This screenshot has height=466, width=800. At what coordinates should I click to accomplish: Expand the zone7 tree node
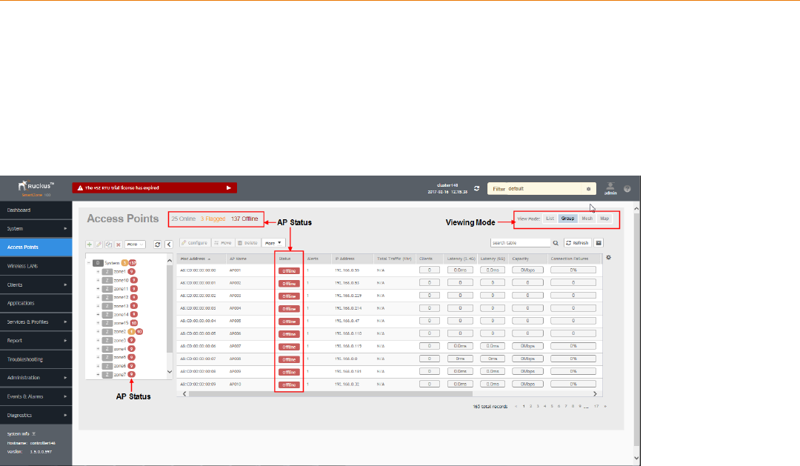98,375
